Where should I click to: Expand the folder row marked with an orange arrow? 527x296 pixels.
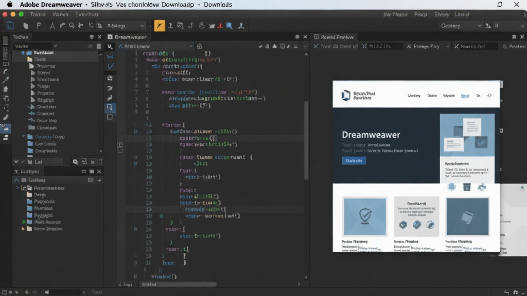23,229
